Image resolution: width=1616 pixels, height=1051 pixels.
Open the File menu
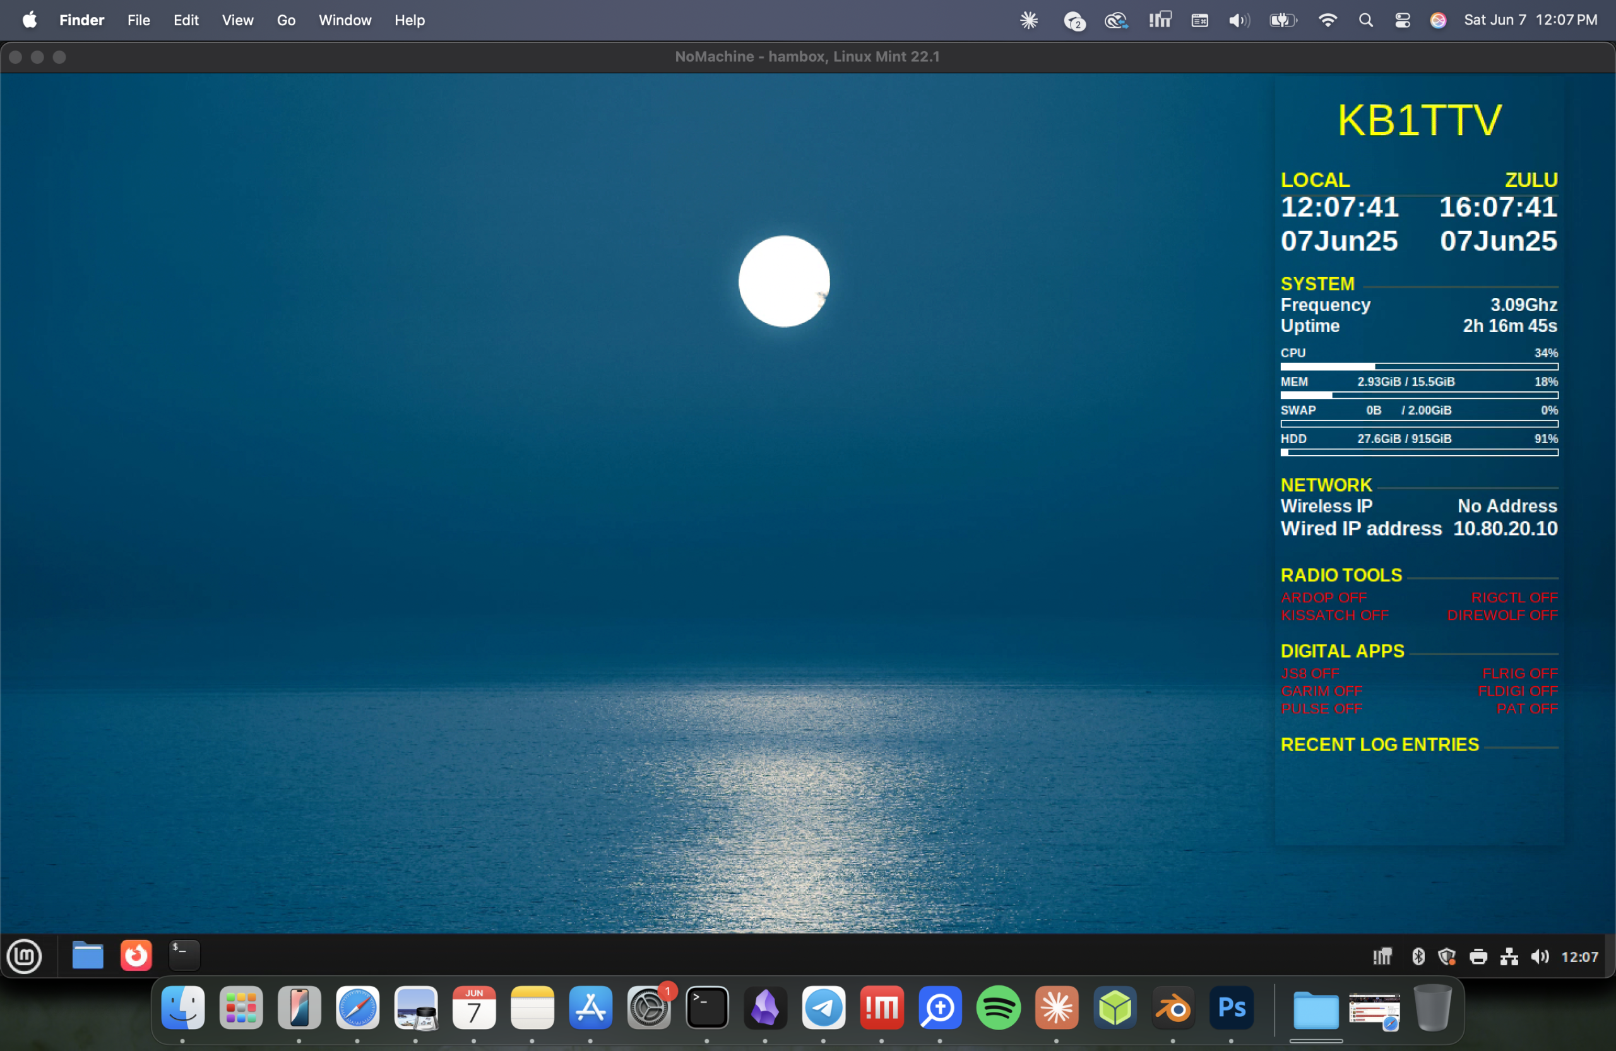pos(138,20)
